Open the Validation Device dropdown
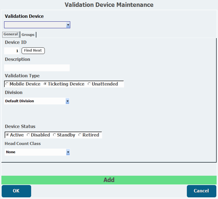This screenshot has width=218, height=199. pyautogui.click(x=37, y=25)
